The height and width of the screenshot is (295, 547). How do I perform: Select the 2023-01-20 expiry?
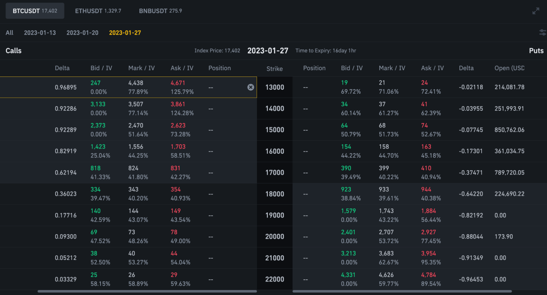tap(82, 33)
